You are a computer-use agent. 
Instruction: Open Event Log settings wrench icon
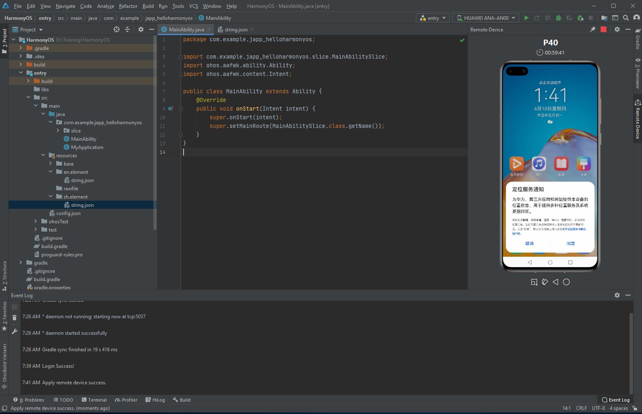pos(14,331)
